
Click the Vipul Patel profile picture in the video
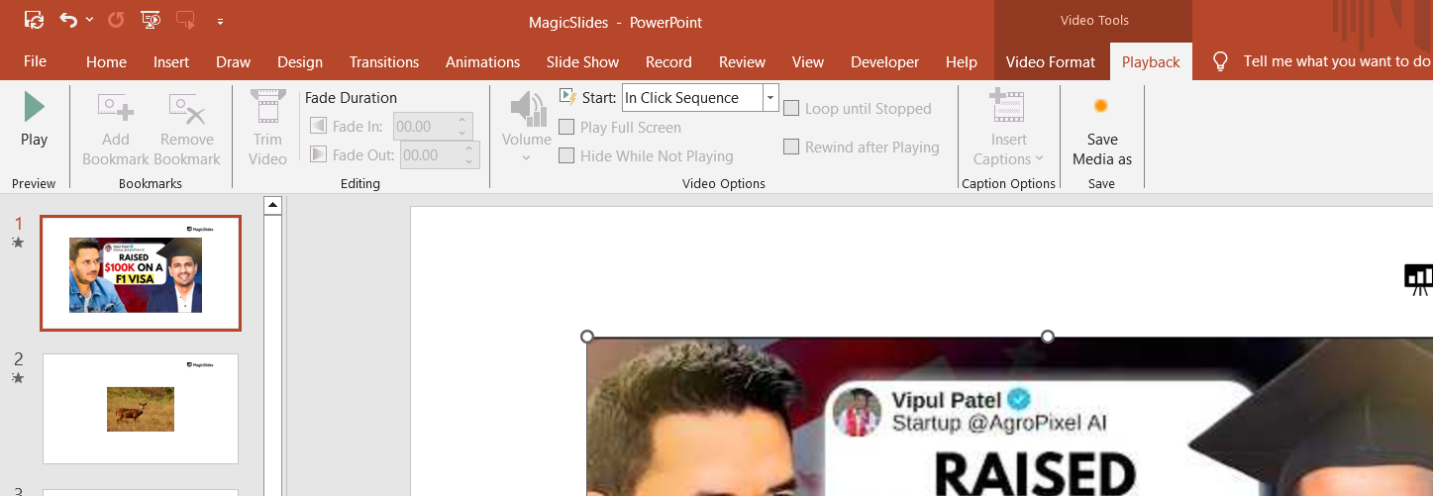(x=858, y=410)
